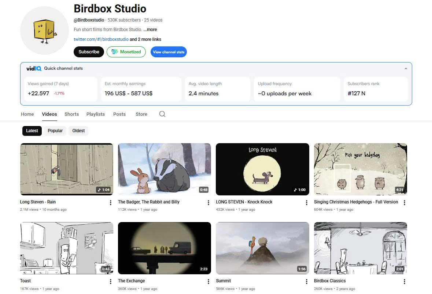
Task: Select the Popular sort filter chip
Action: point(55,131)
